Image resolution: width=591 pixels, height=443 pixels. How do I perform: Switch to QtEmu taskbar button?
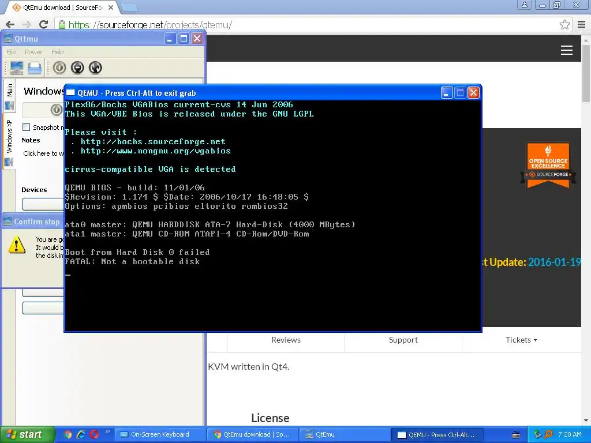[344, 434]
